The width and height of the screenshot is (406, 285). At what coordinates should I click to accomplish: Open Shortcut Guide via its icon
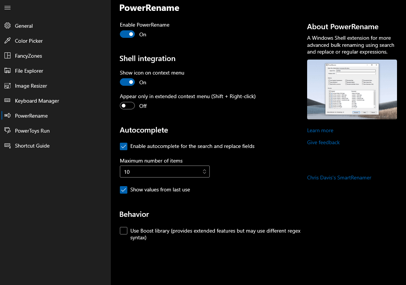click(7, 145)
